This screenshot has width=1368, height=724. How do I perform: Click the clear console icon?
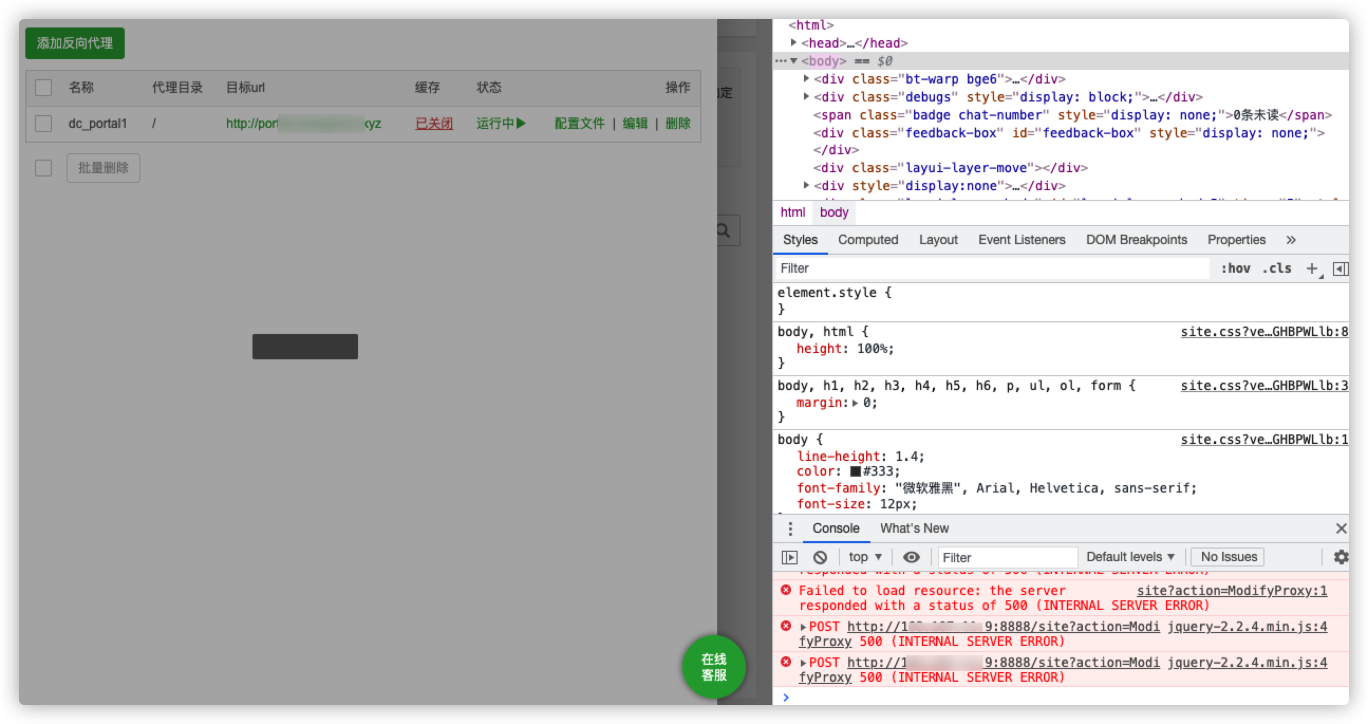(x=820, y=557)
